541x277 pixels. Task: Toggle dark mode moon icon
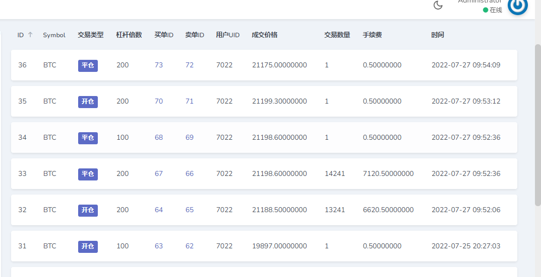point(438,6)
